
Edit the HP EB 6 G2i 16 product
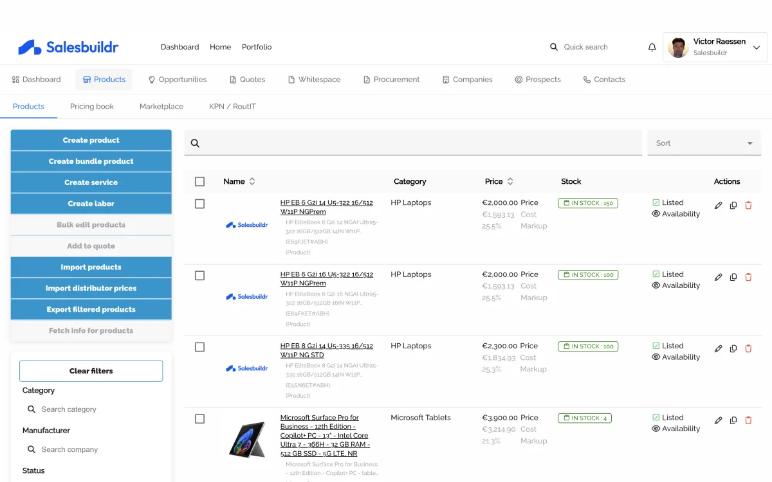pyautogui.click(x=719, y=277)
